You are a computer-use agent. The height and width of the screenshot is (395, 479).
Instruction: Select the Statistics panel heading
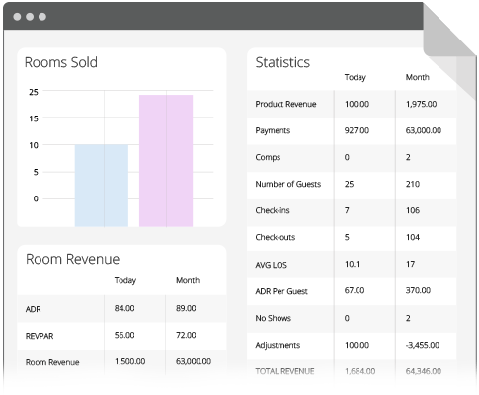[x=282, y=62]
